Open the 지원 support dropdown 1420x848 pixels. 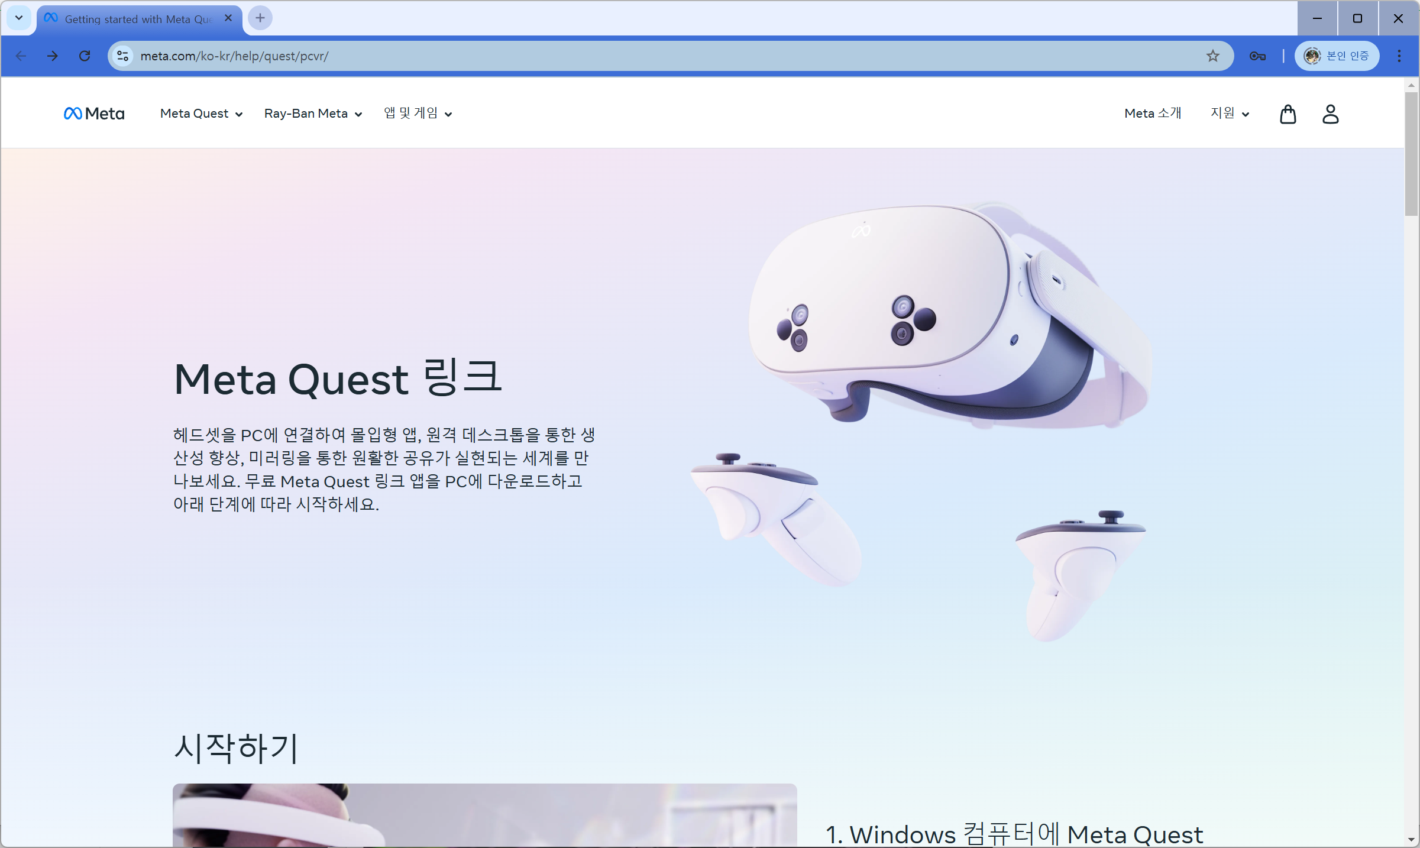[x=1230, y=114]
